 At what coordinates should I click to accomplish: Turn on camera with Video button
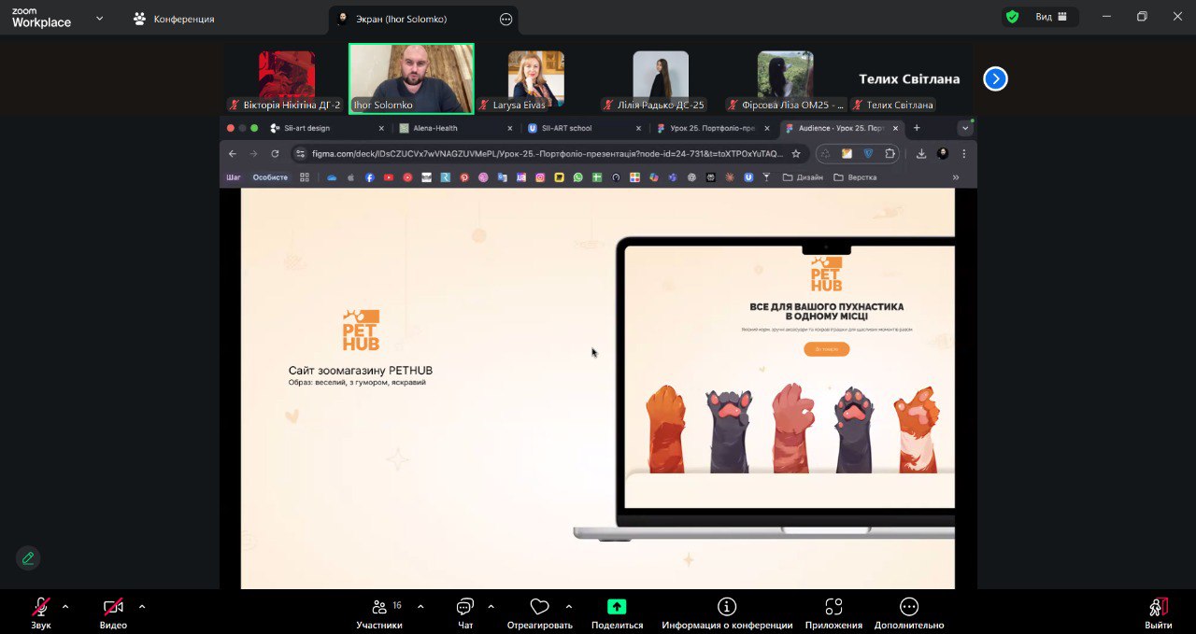pyautogui.click(x=113, y=607)
